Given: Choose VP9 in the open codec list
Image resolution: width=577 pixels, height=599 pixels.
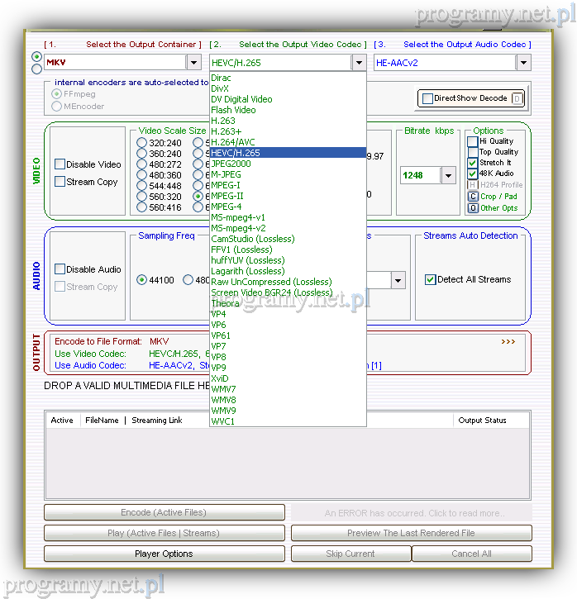Looking at the screenshot, I should pos(218,368).
